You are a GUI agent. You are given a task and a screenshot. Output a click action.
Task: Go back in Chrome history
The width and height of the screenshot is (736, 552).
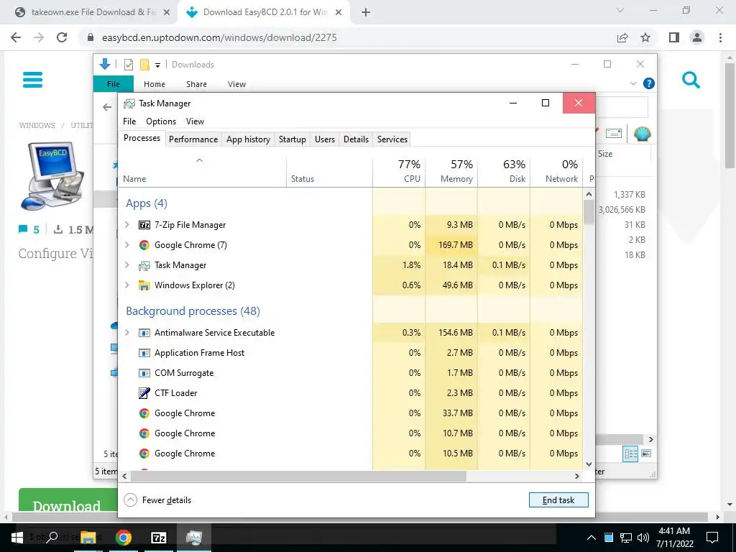16,37
